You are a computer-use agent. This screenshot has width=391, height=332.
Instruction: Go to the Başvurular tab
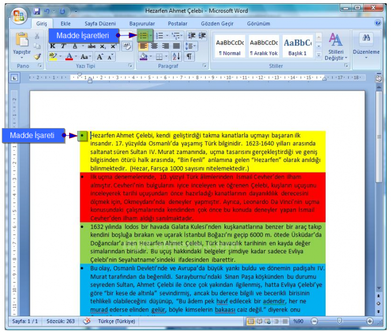(142, 24)
